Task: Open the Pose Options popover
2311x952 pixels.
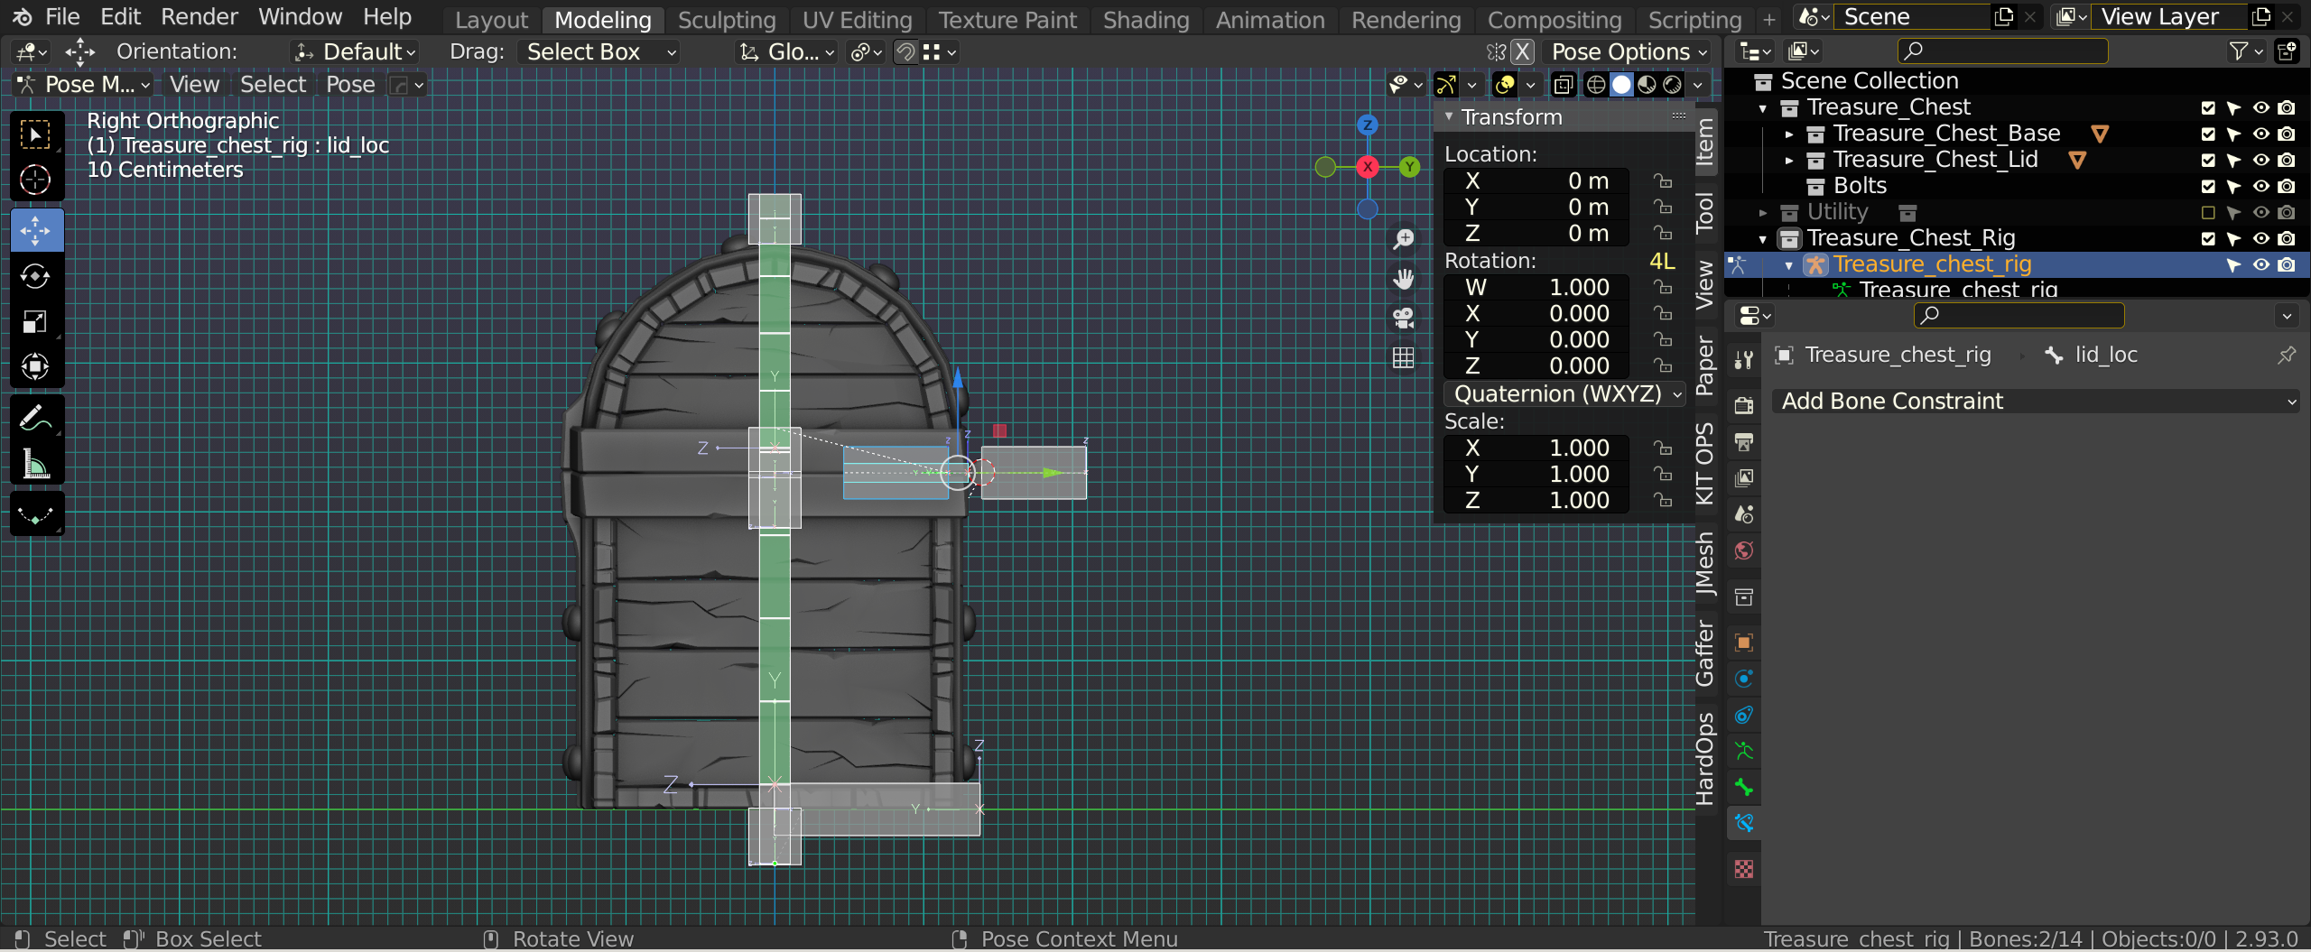Action: pos(1628,51)
